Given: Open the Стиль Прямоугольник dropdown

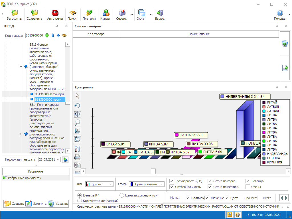Looking at the screenshot, I should point(147,184).
